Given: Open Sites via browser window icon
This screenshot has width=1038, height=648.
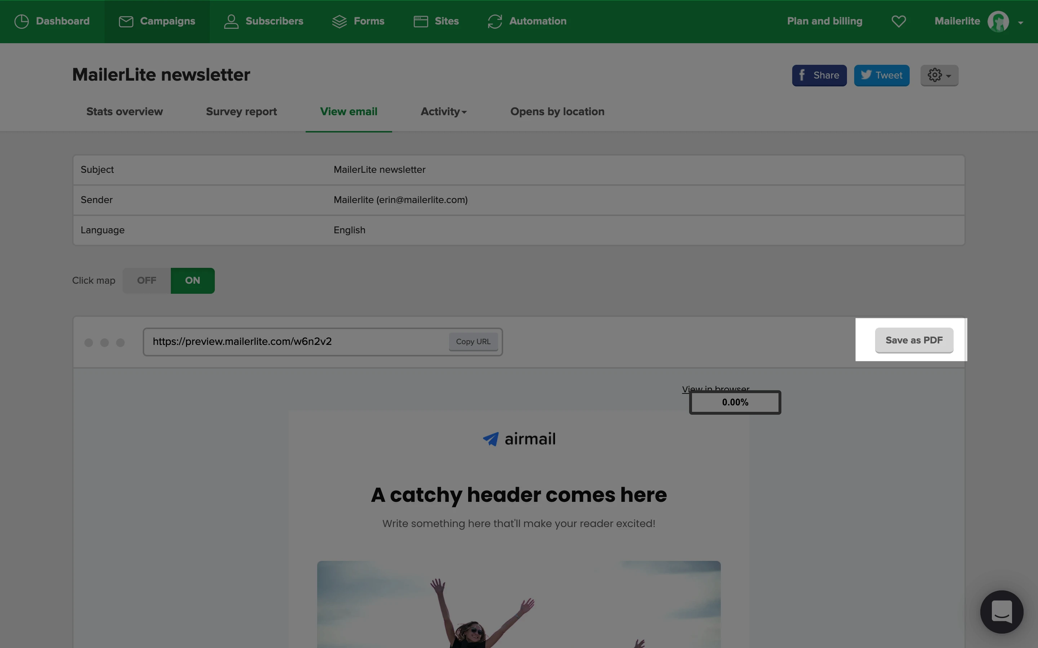Looking at the screenshot, I should pos(420,22).
